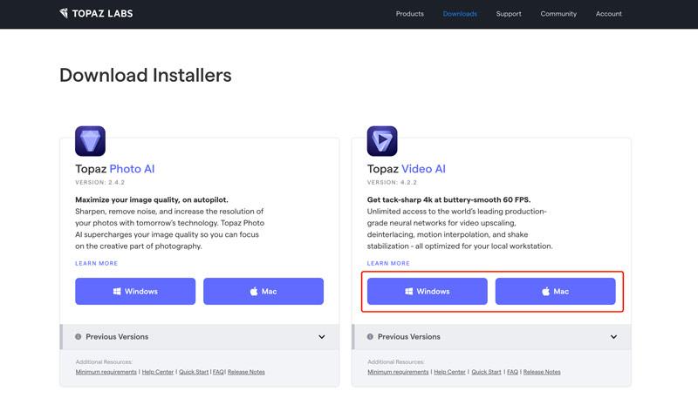The image size is (698, 398).
Task: Expand Video AI Previous Versions chevron
Action: coord(613,337)
